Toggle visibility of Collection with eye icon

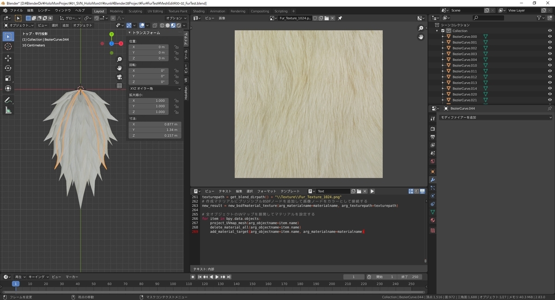[550, 31]
